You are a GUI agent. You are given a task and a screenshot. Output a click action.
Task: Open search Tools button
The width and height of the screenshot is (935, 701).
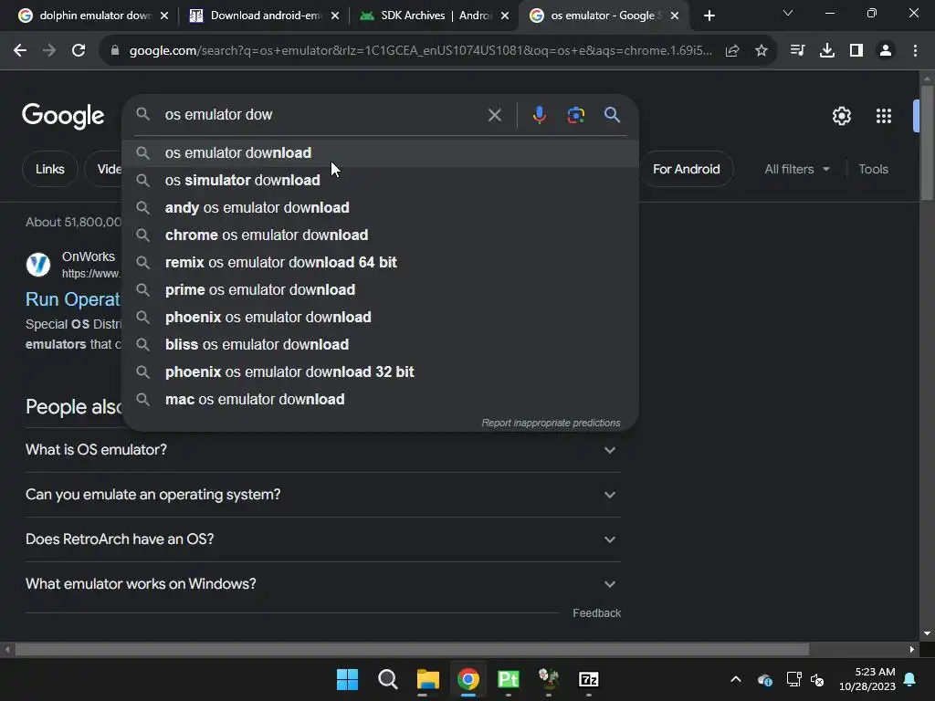pyautogui.click(x=873, y=169)
